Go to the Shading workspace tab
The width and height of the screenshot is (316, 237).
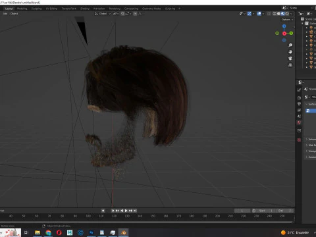(x=85, y=9)
